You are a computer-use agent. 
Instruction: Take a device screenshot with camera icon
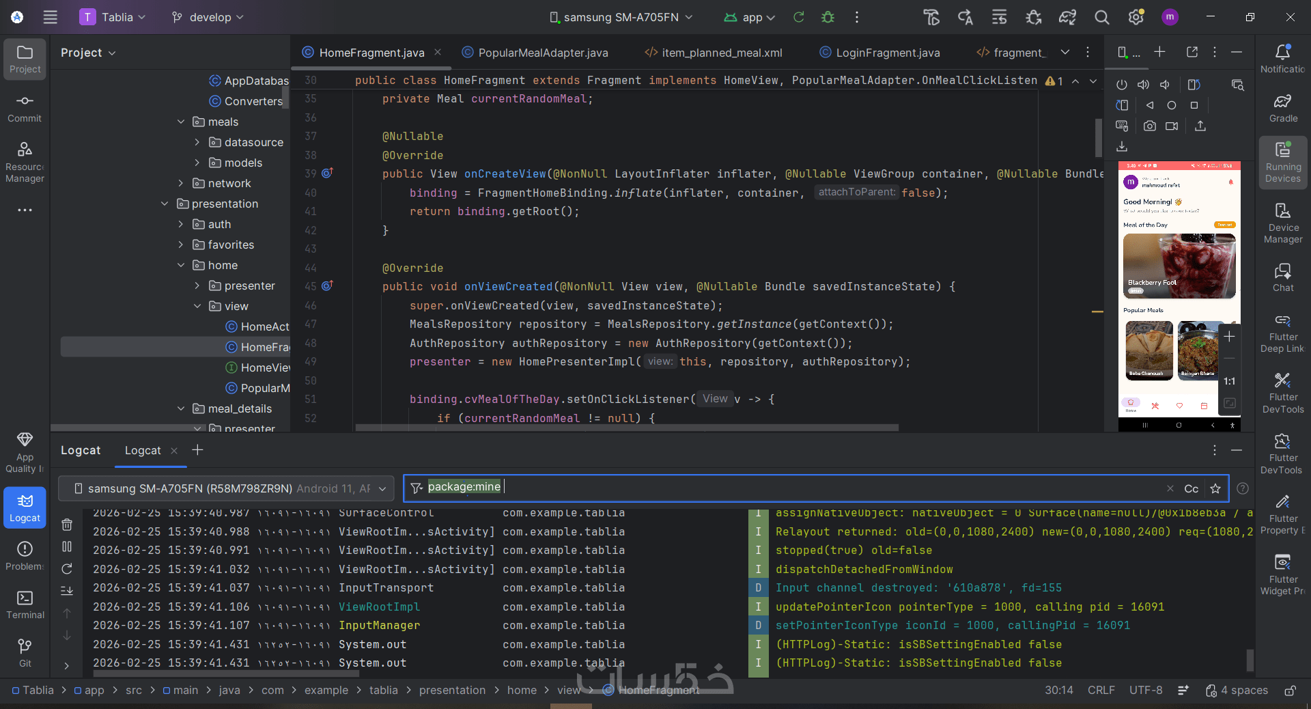[1150, 126]
